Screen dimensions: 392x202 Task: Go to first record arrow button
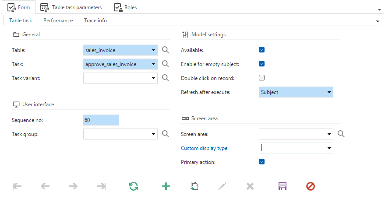tap(17, 186)
